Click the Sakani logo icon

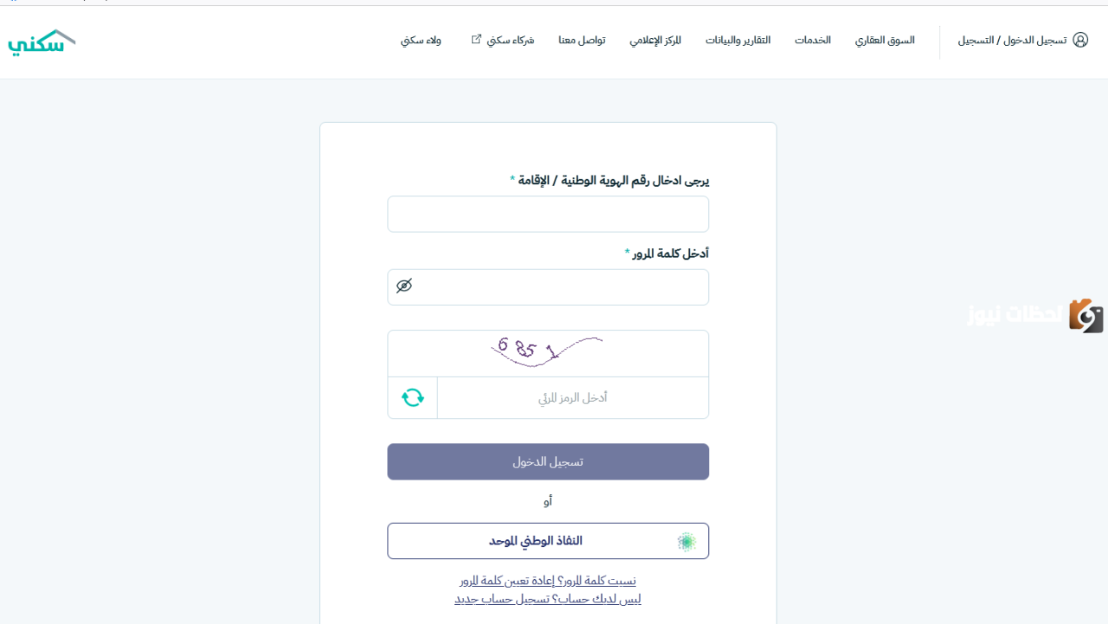42,42
